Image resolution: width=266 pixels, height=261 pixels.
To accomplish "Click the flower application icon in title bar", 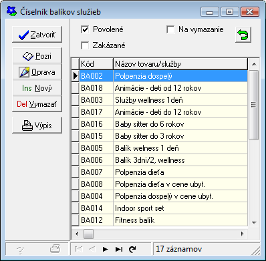I will pyautogui.click(x=11, y=11).
